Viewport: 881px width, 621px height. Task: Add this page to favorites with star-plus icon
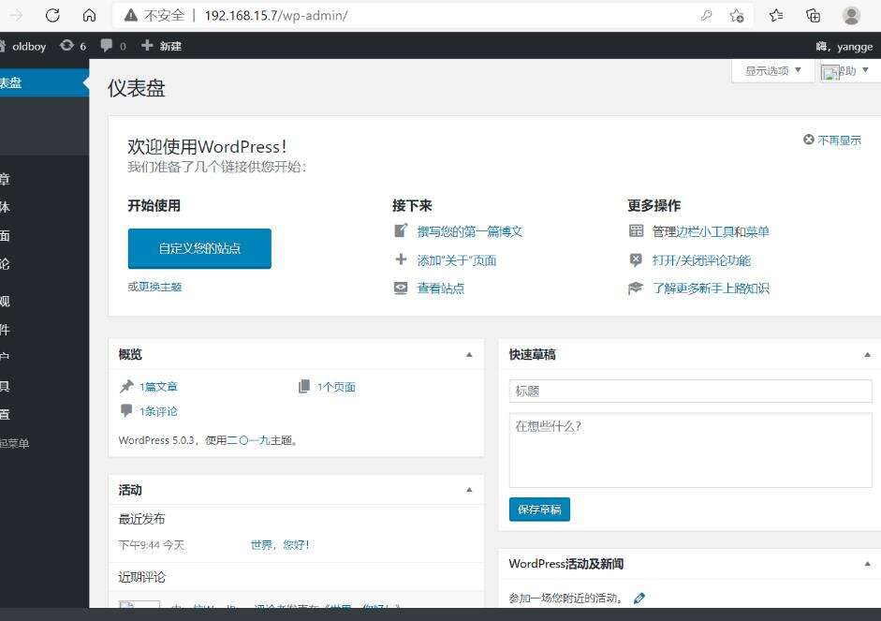(x=737, y=16)
